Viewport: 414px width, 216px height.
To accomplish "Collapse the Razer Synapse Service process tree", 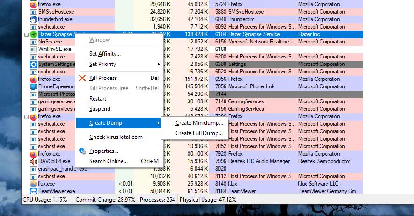I will tap(26, 35).
